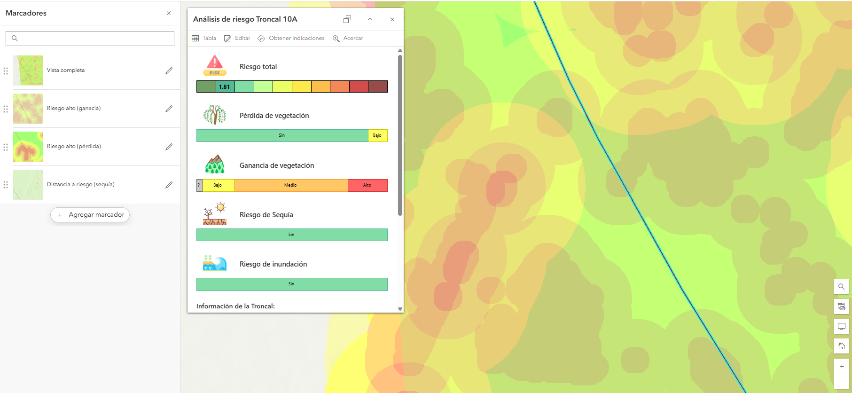The width and height of the screenshot is (852, 393).
Task: Zoom out on the map
Action: [842, 381]
